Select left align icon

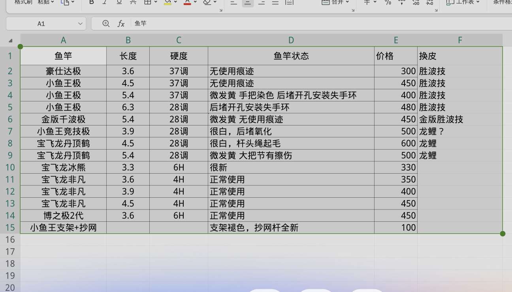coord(233,2)
